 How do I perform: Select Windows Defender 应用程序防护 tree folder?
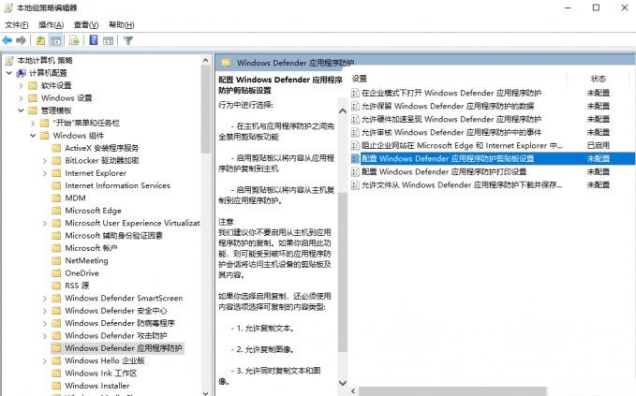[x=124, y=348]
